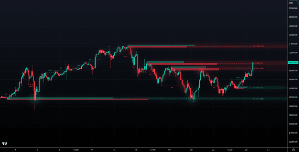Click the long green-red liquidity bar near 61600
299x152 pixels.
click(x=78, y=99)
